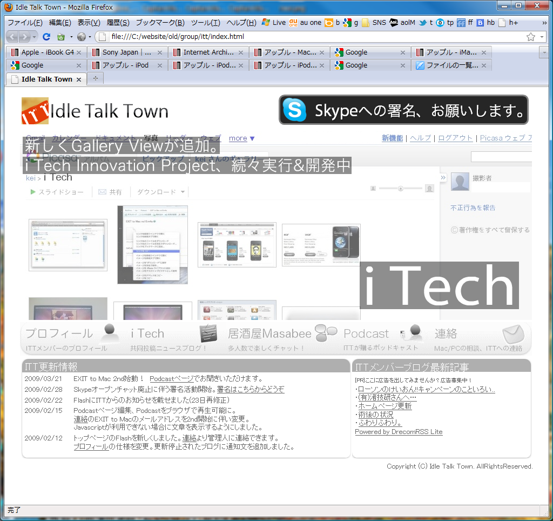Expand the 'more' dropdown in Flash

point(241,138)
